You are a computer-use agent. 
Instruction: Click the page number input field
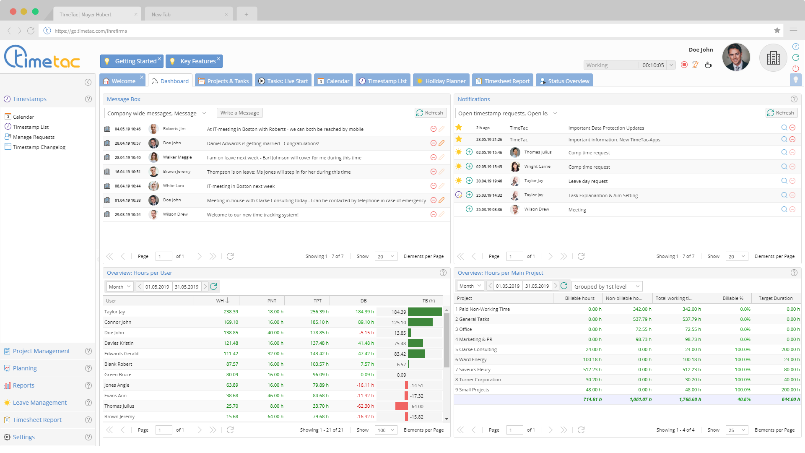coord(161,256)
